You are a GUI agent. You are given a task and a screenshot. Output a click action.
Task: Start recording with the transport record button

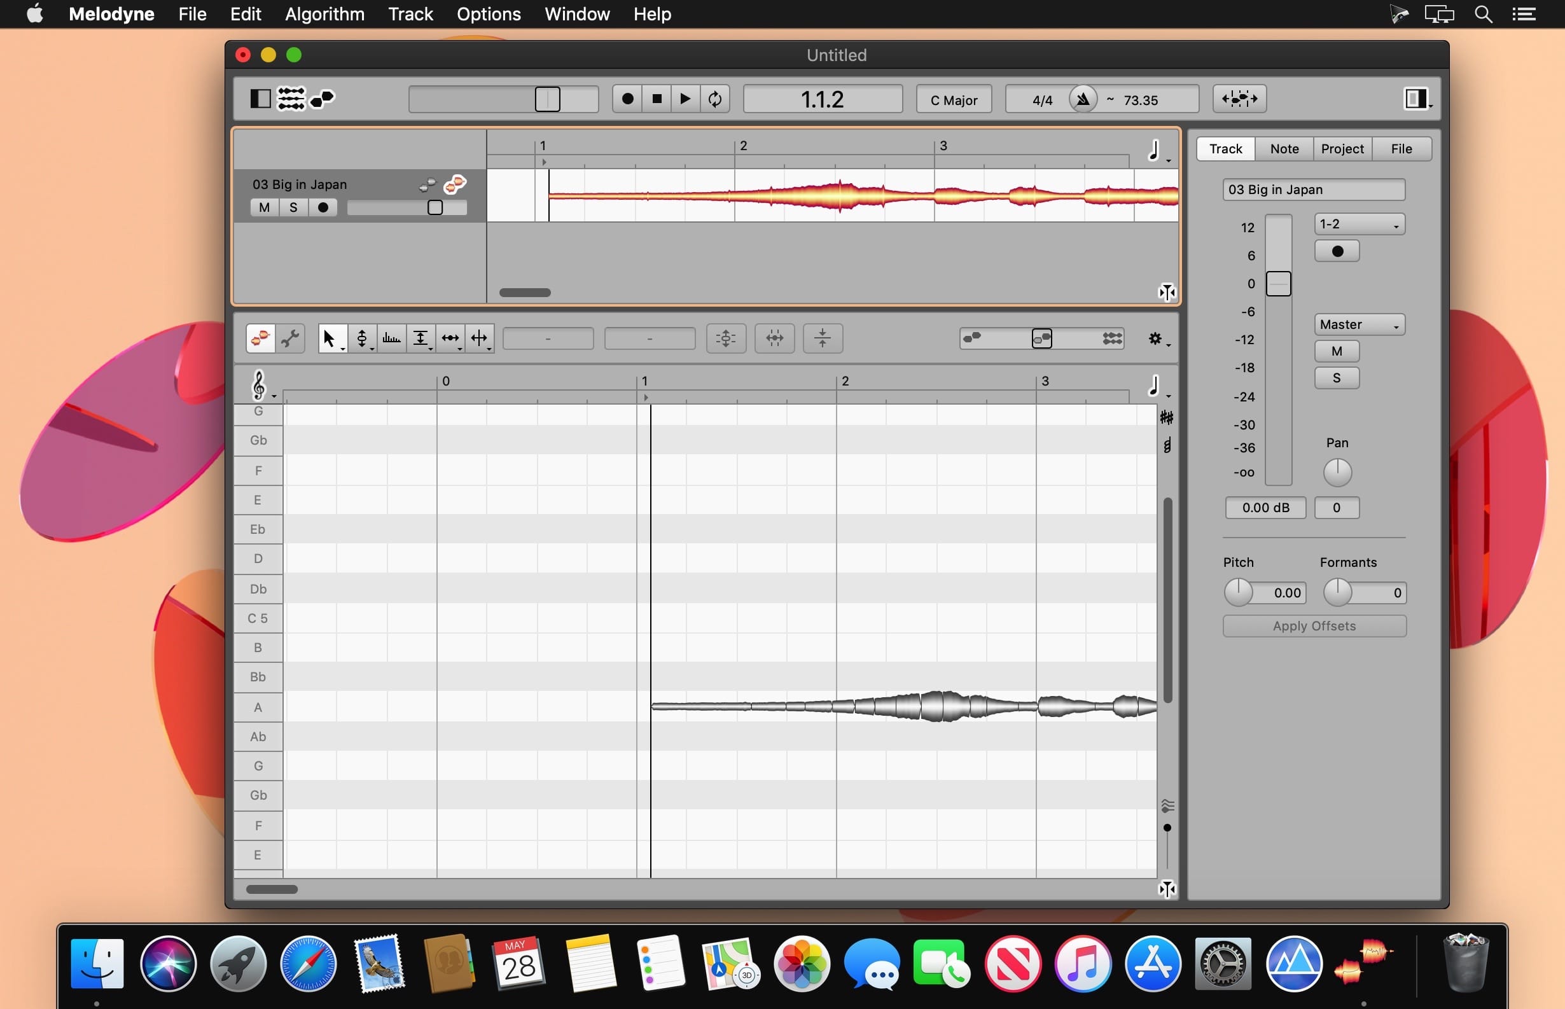click(x=627, y=99)
